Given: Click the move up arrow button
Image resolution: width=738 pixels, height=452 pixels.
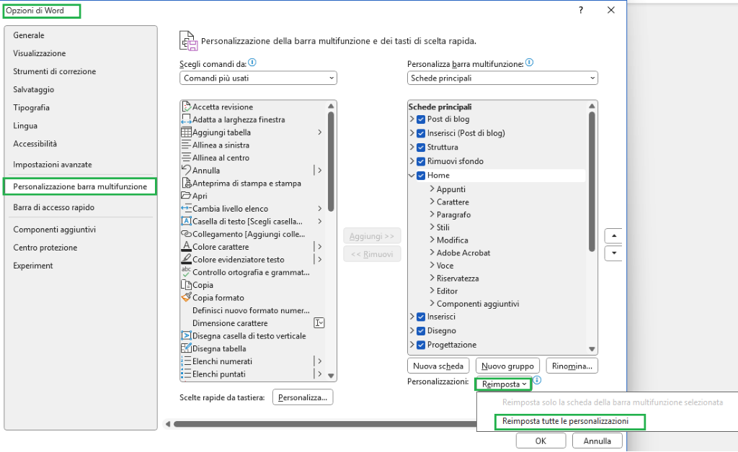Looking at the screenshot, I should (x=614, y=235).
